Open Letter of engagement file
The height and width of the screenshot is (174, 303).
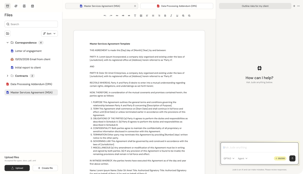(28, 51)
